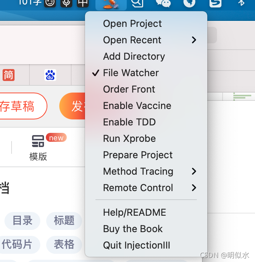Select Quit InjectionIII
The image size is (255, 262).
(x=146, y=245)
